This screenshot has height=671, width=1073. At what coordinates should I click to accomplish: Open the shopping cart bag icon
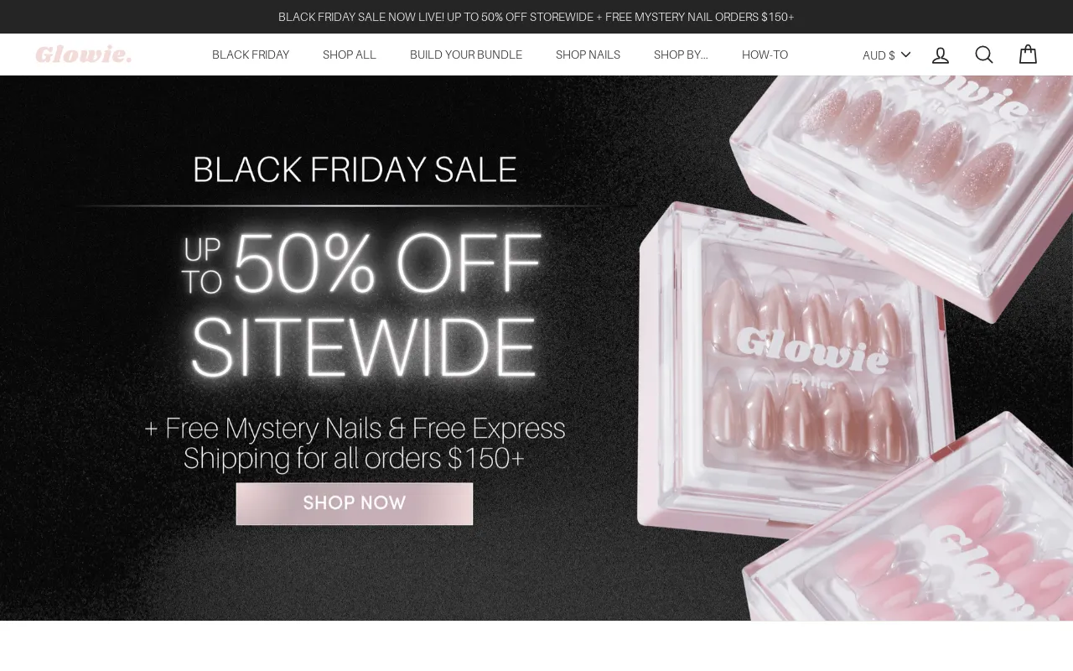pos(1028,55)
